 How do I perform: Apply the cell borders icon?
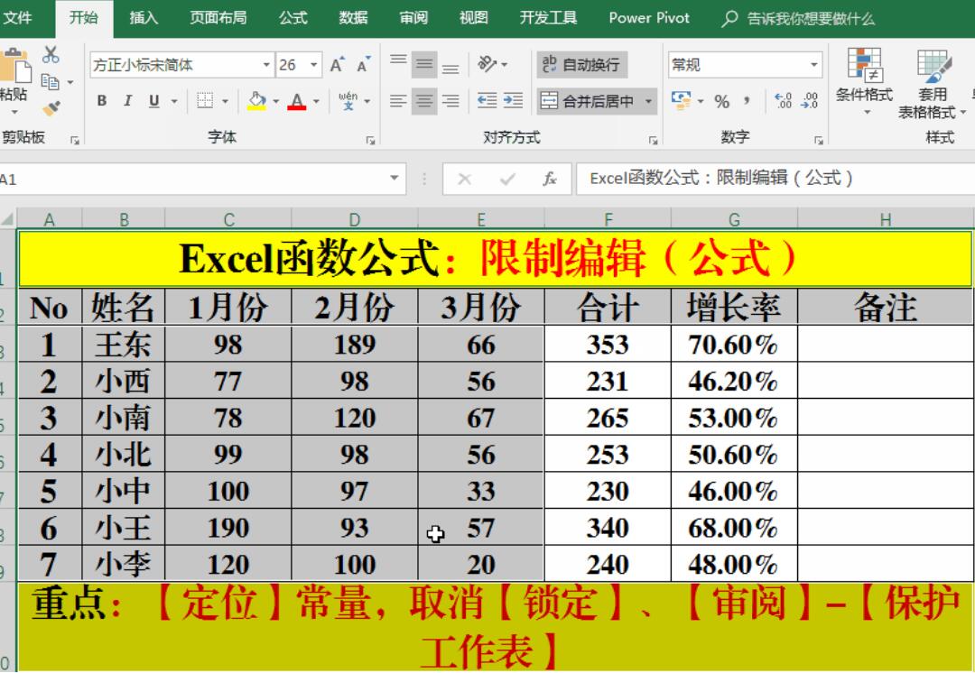[205, 101]
